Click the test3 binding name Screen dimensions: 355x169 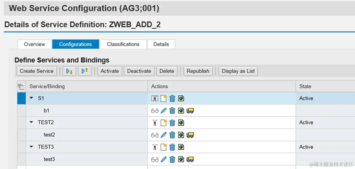pos(49,159)
